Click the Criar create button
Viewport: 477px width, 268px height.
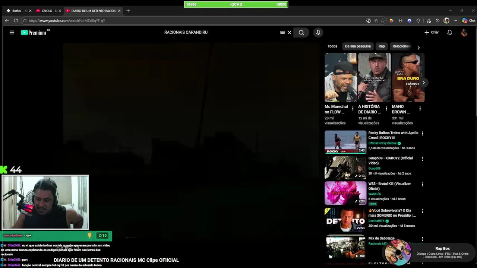click(x=432, y=32)
